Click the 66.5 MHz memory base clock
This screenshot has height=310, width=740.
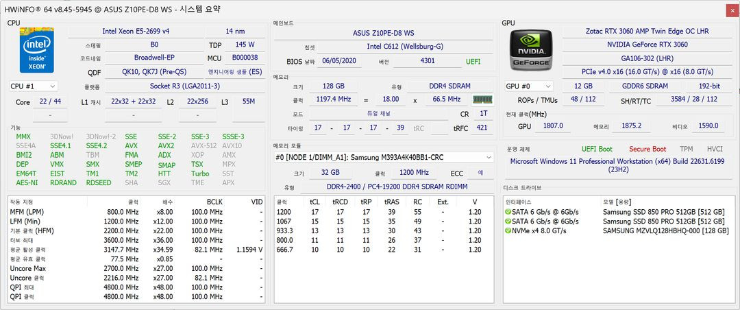(446, 99)
